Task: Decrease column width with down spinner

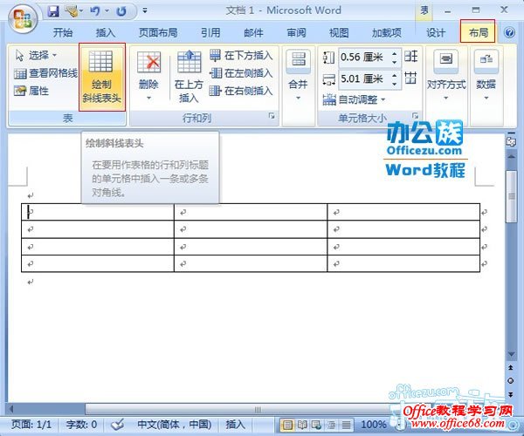Action: tap(395, 84)
